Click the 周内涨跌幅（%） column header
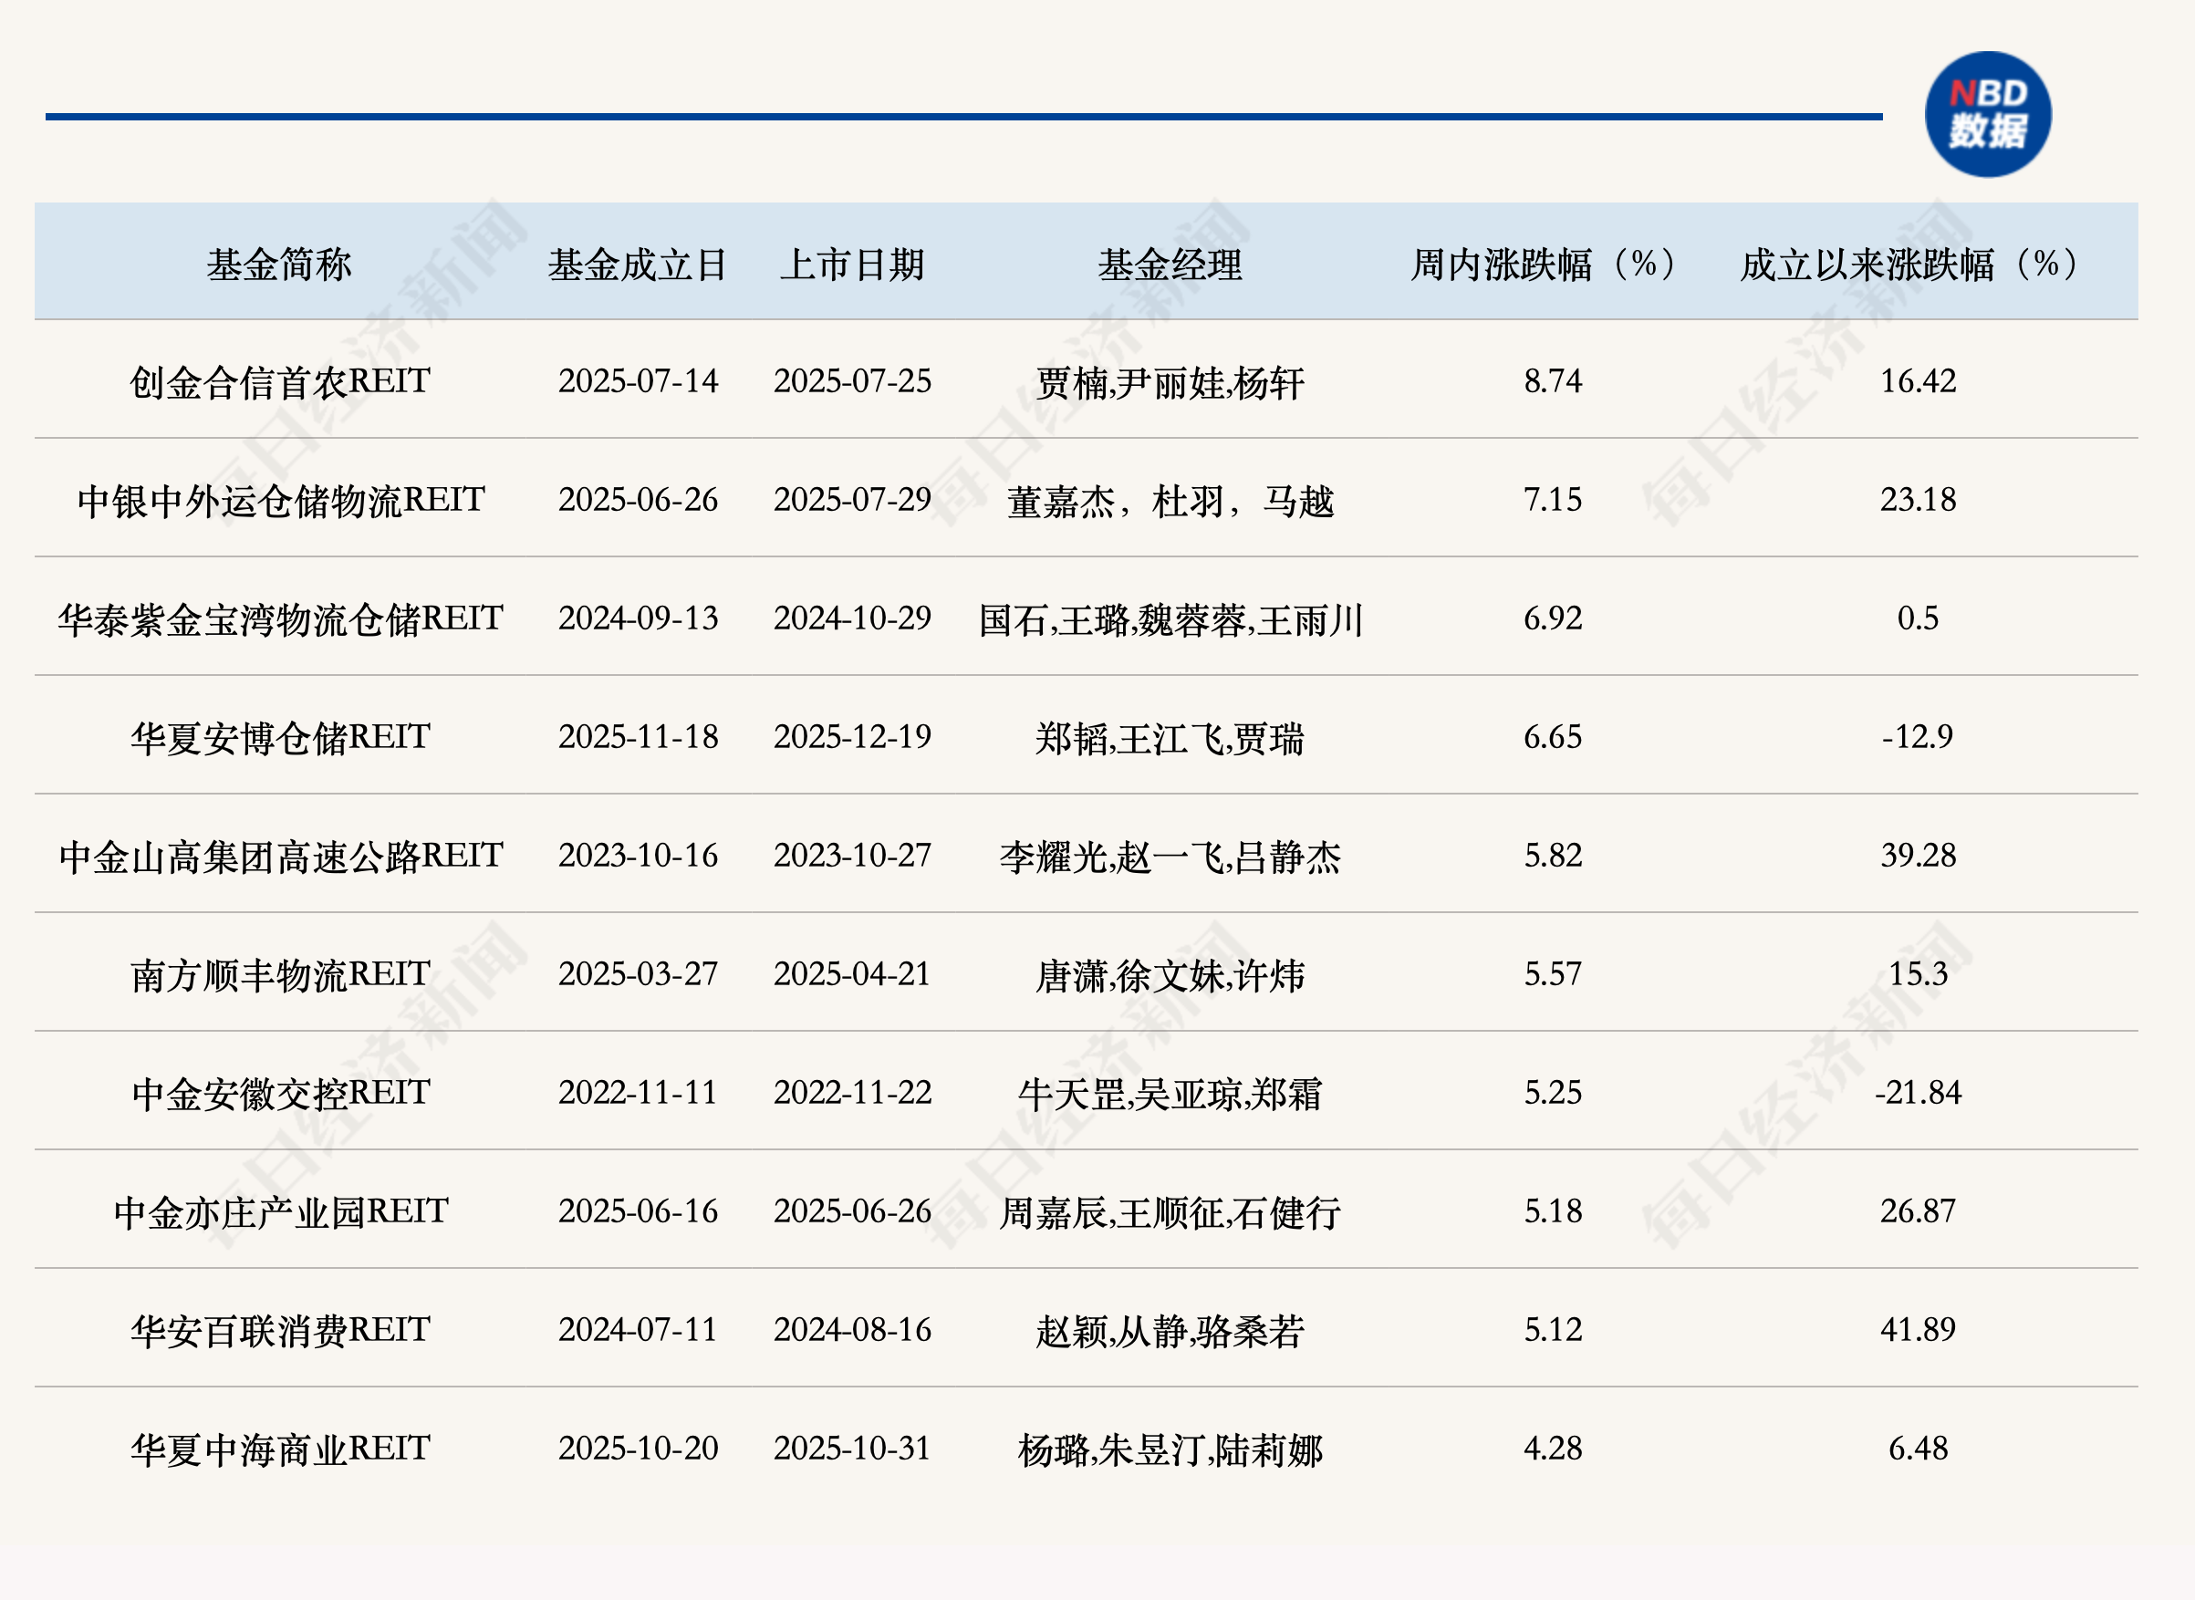Viewport: 2195px width, 1600px height. click(1553, 265)
